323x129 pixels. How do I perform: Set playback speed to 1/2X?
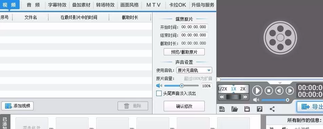(x=222, y=89)
